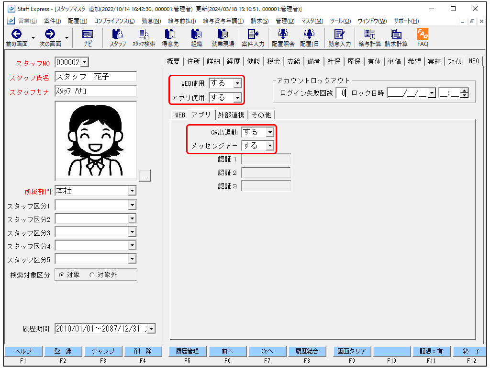Click the Staff Express title bar icon
The width and height of the screenshot is (490, 368).
(11, 9)
